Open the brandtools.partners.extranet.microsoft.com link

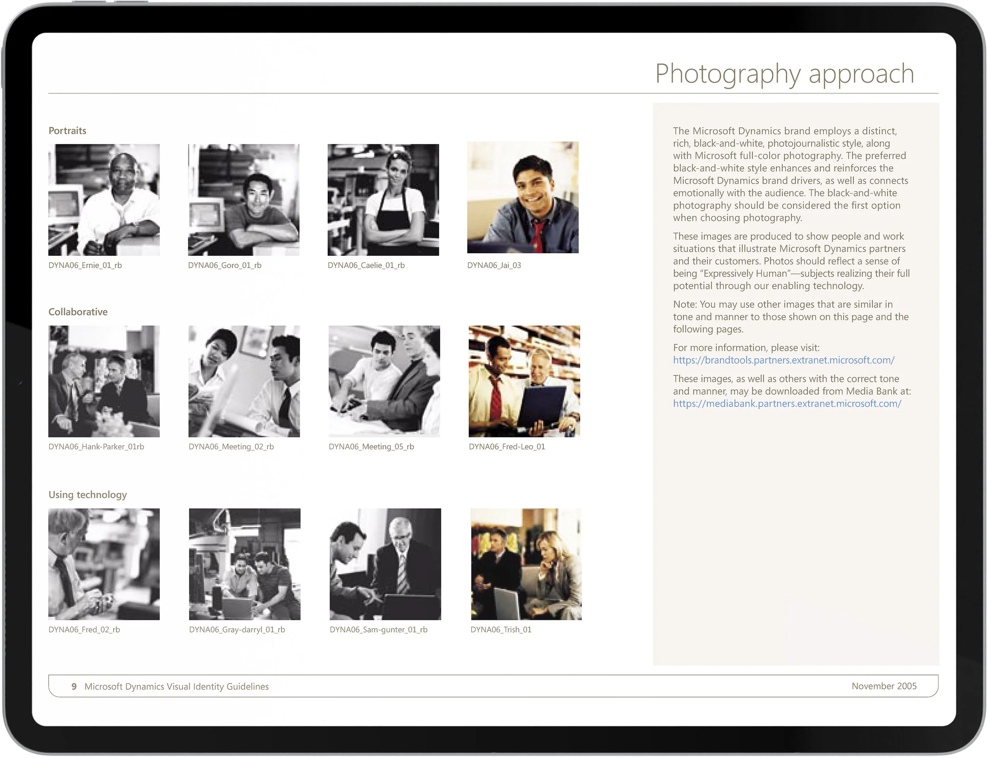pos(783,360)
